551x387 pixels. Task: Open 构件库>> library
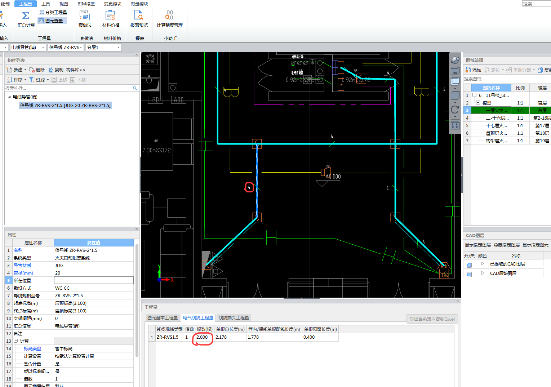coord(76,70)
